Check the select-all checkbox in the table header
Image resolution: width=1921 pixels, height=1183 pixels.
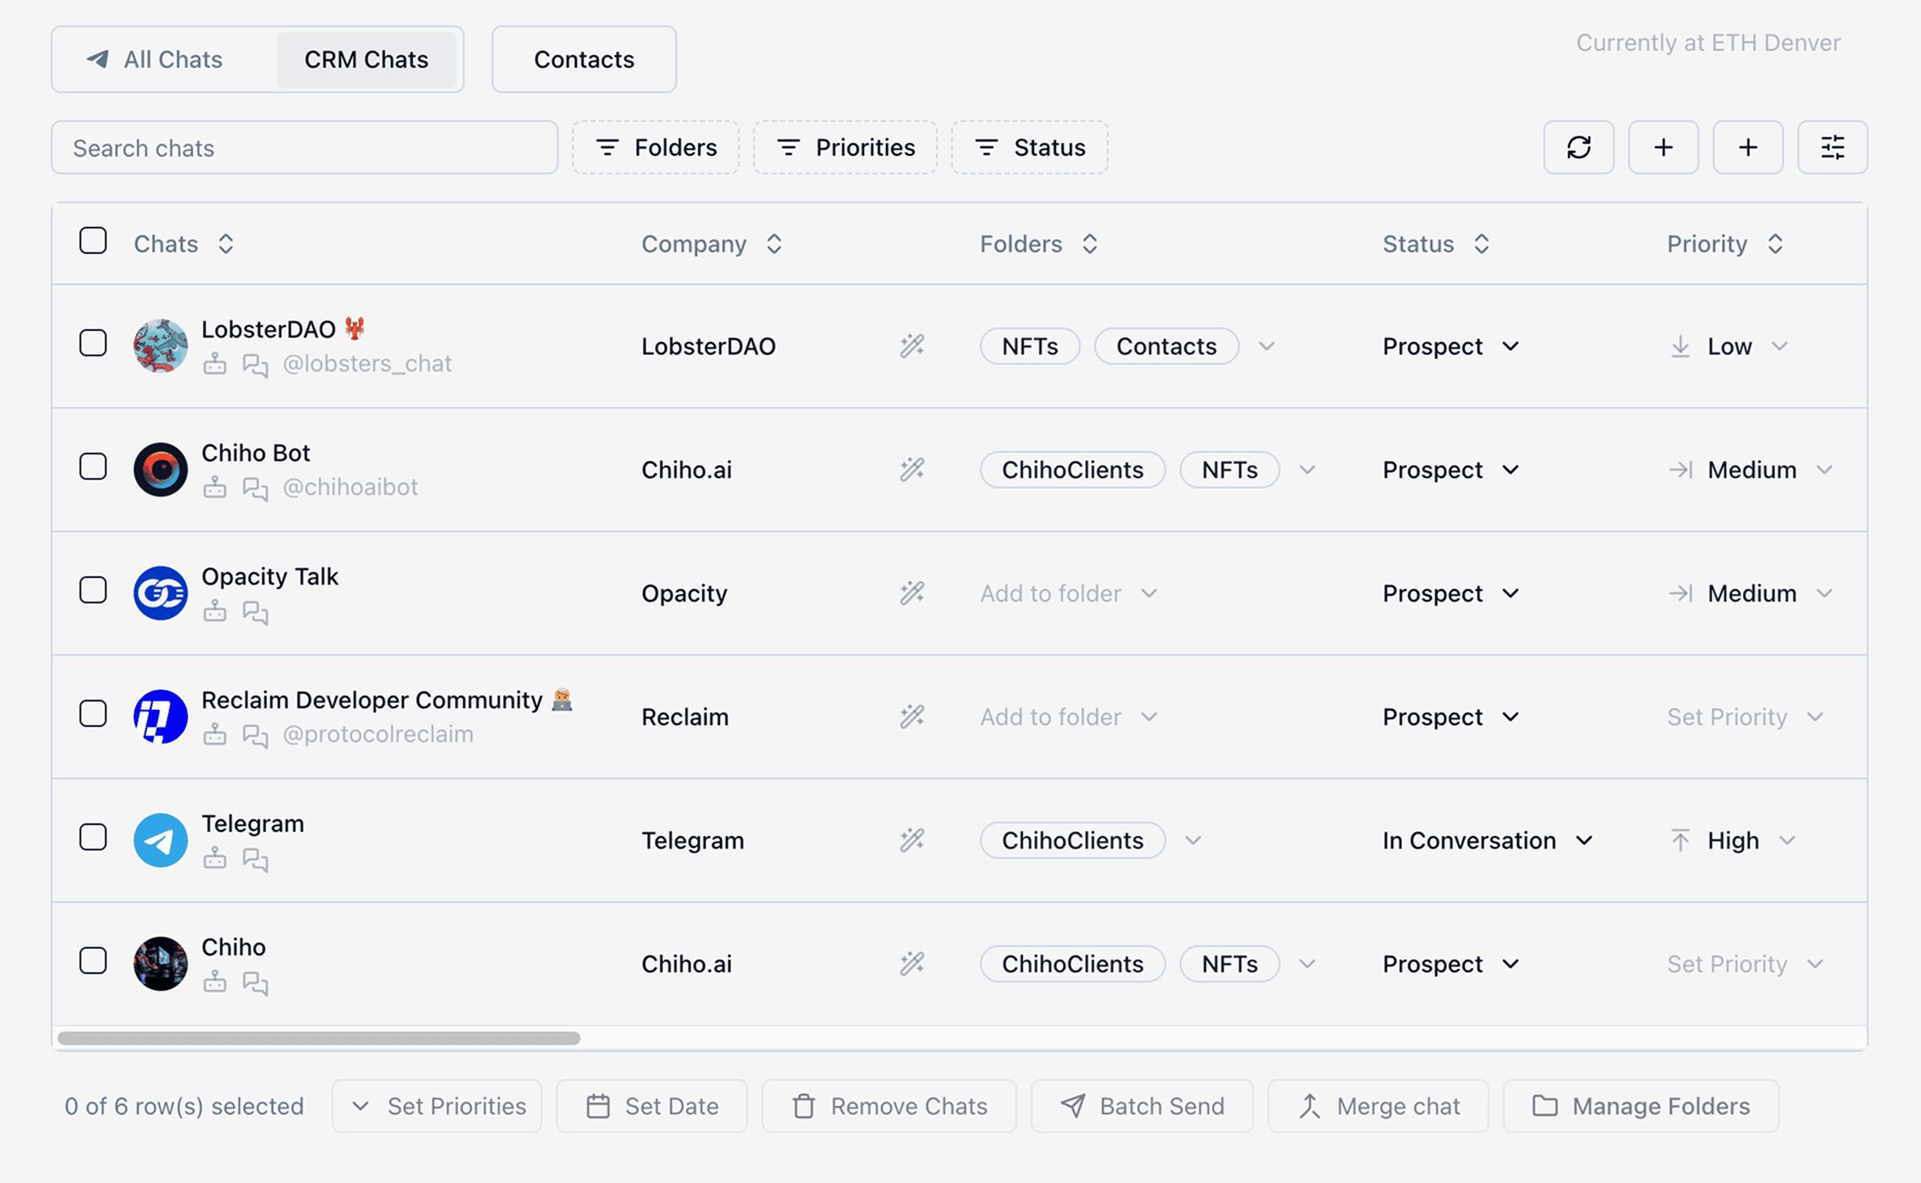coord(93,241)
